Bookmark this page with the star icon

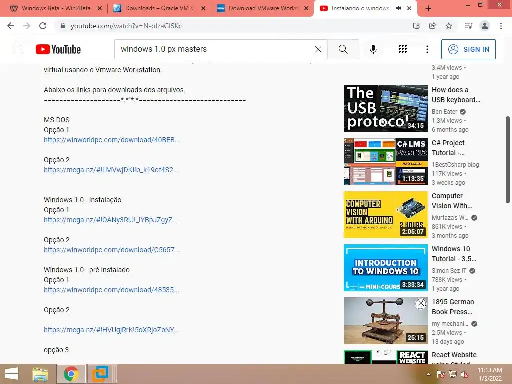tap(449, 26)
